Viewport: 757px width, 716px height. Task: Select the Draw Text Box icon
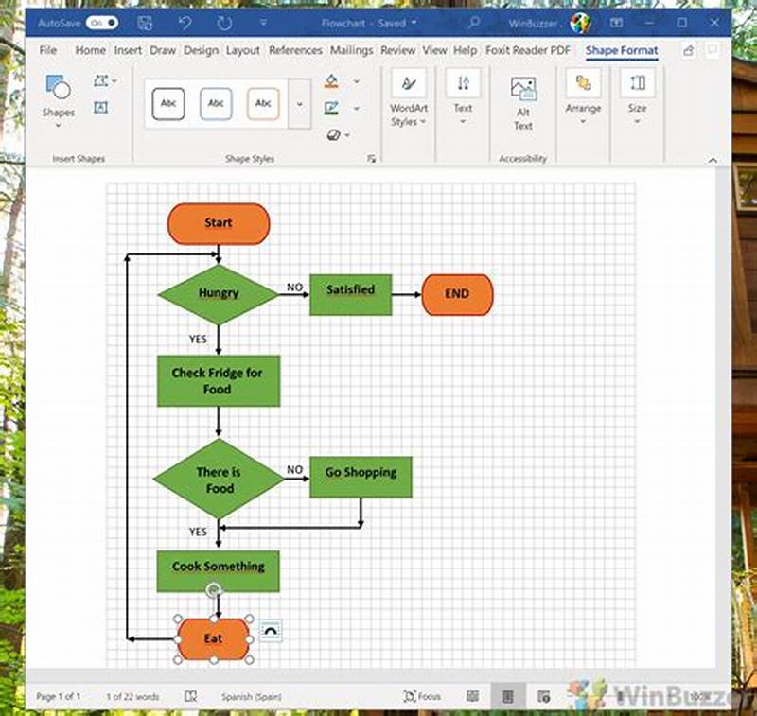point(101,105)
